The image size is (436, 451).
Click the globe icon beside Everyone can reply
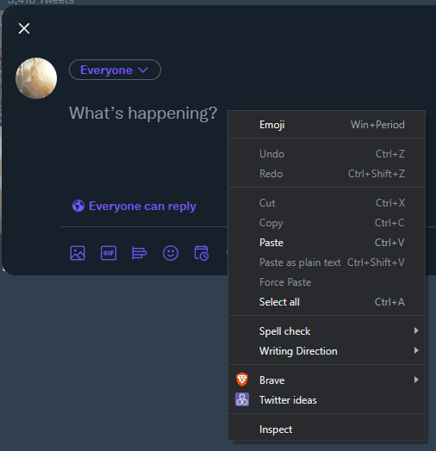click(78, 206)
